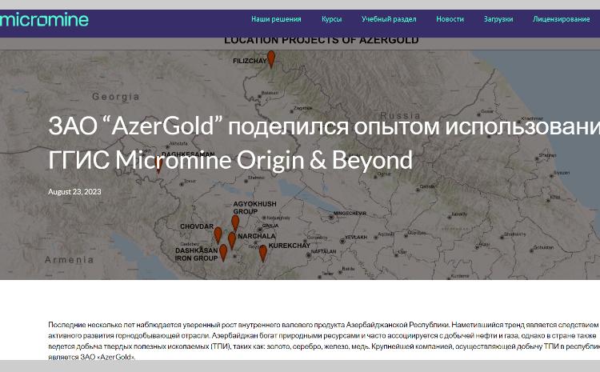The width and height of the screenshot is (600, 372).
Task: Click the Dashkesaman map pin
Action: [158, 165]
